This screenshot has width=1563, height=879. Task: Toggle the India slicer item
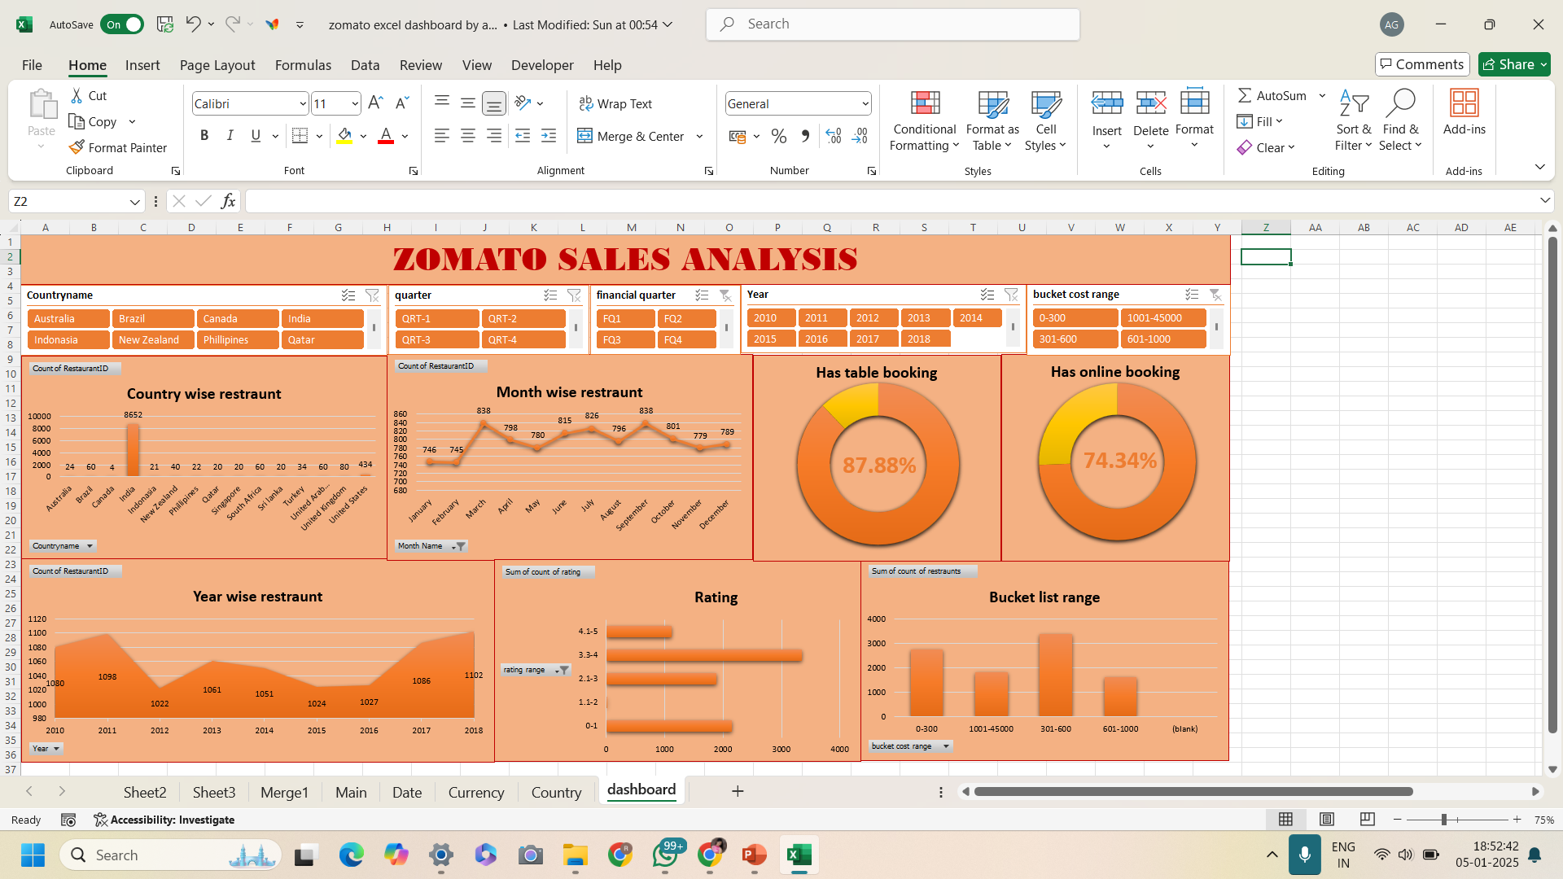(322, 319)
